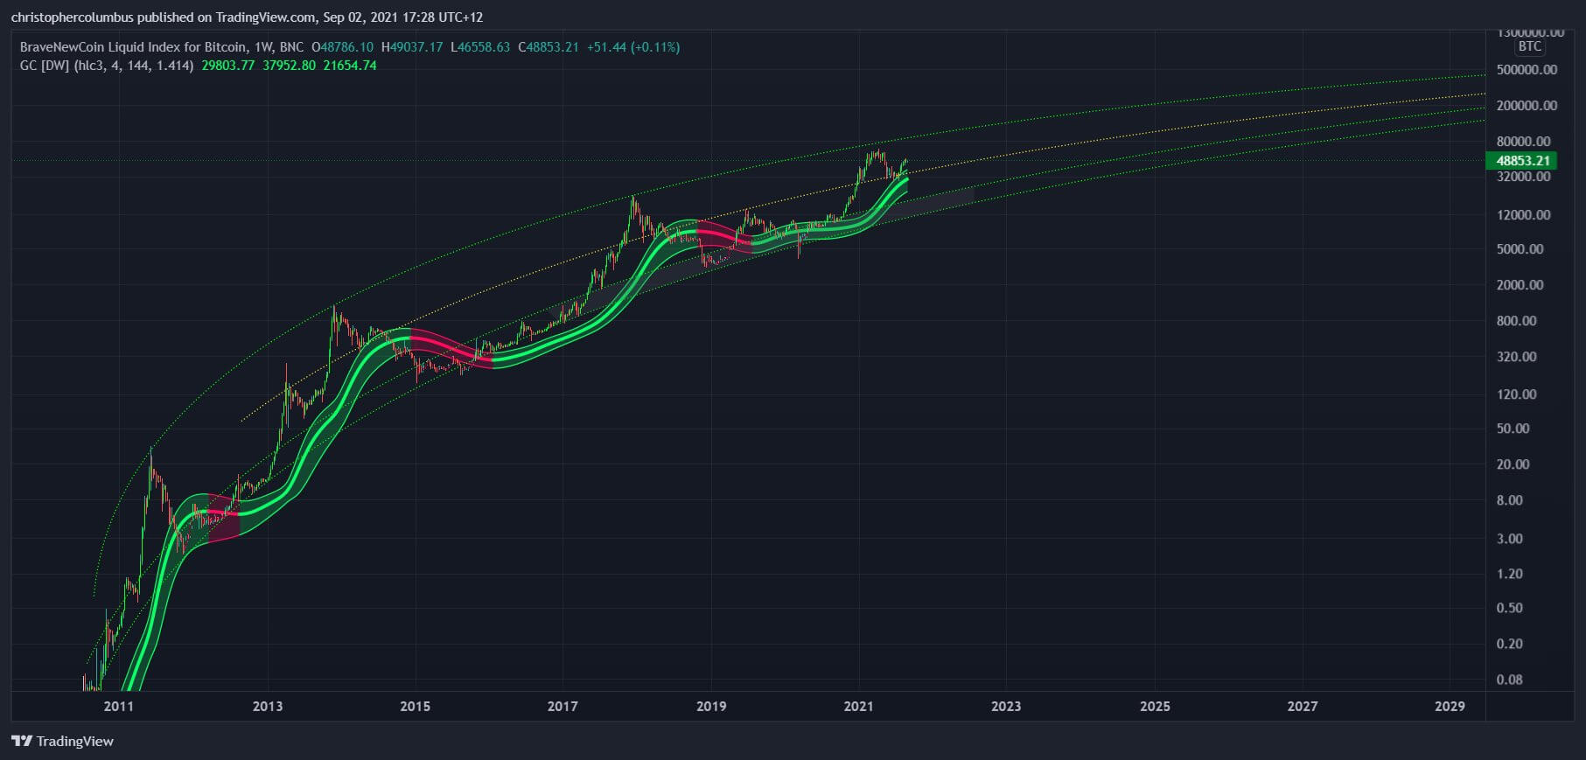Open the GC [DW] indicator legend label
Viewport: 1586px width, 760px height.
click(x=107, y=66)
